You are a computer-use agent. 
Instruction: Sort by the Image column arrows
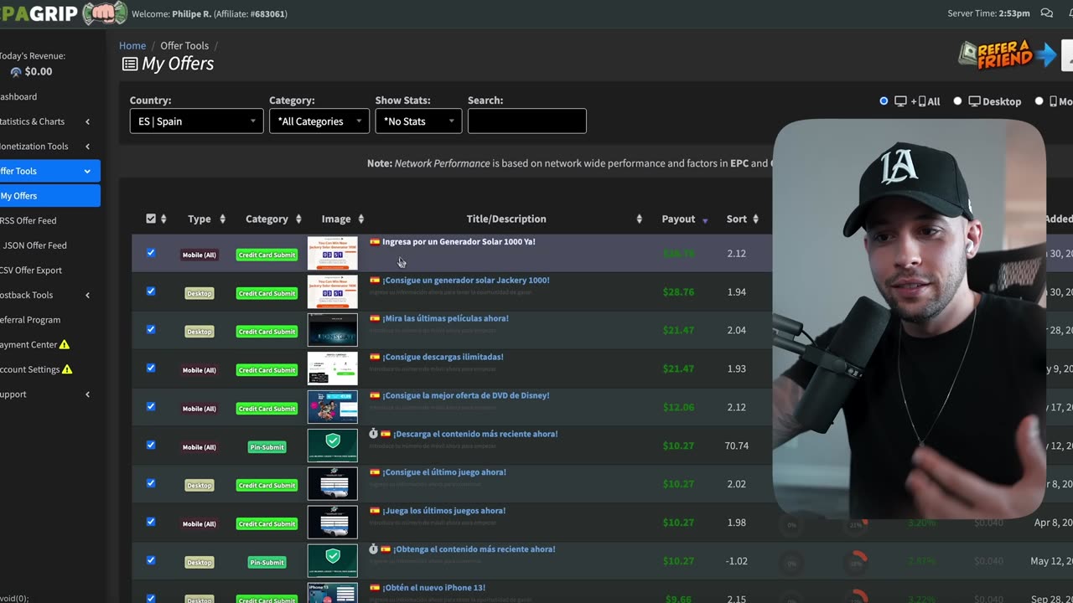(360, 219)
